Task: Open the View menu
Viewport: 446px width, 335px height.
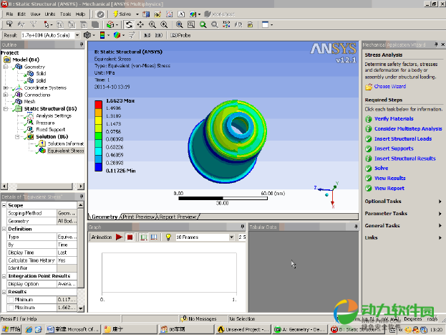Action: pyautogui.click(x=35, y=14)
